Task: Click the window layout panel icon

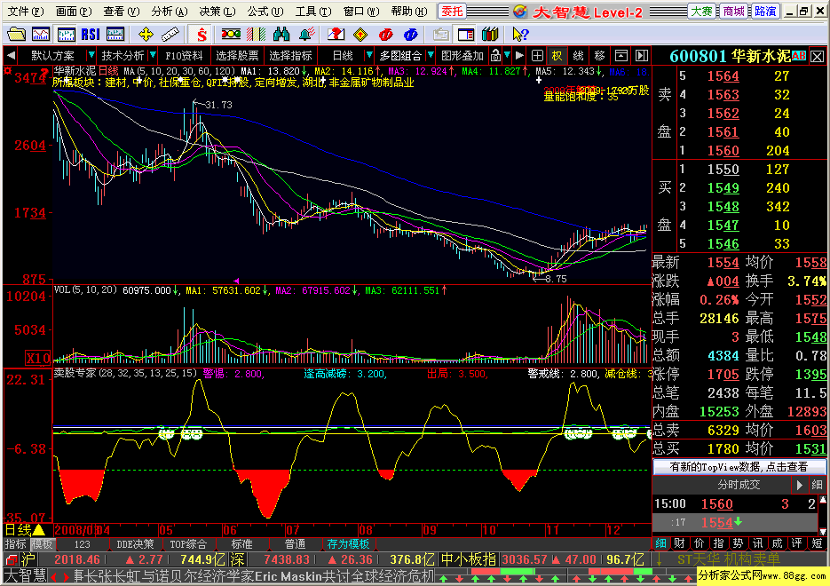Action: (466, 35)
